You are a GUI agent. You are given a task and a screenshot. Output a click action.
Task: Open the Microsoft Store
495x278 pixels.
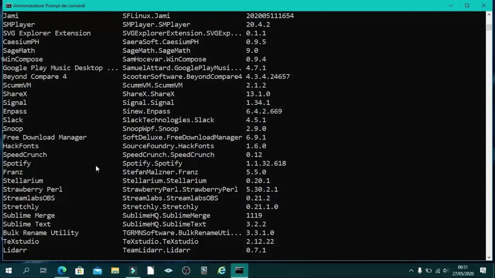[x=79, y=270]
